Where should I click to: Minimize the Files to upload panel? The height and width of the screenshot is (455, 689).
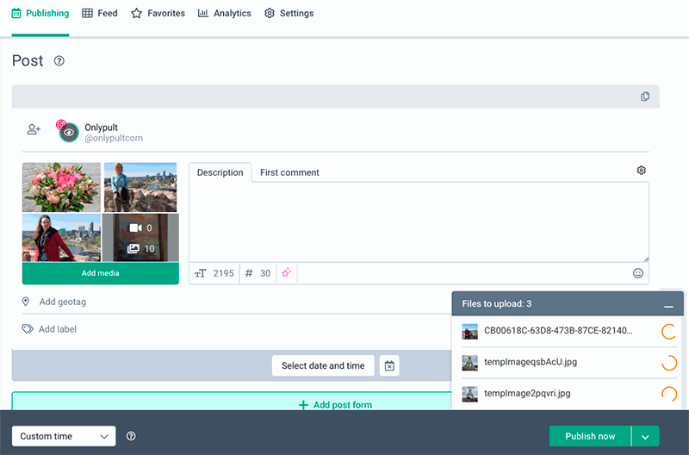(x=668, y=304)
